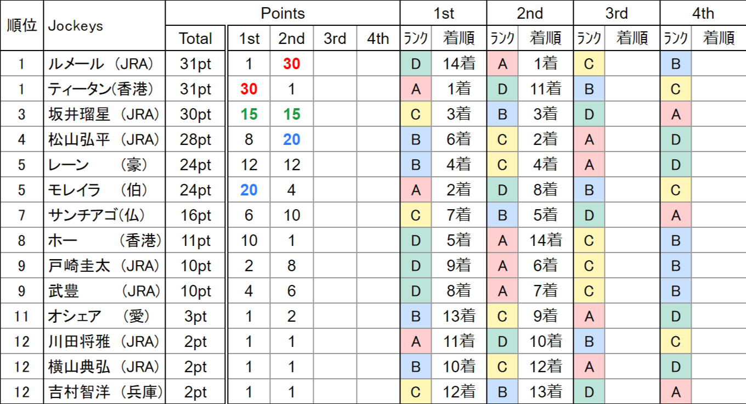
Task: Click the blue 20 in モレイラ's row
Action: [x=249, y=190]
